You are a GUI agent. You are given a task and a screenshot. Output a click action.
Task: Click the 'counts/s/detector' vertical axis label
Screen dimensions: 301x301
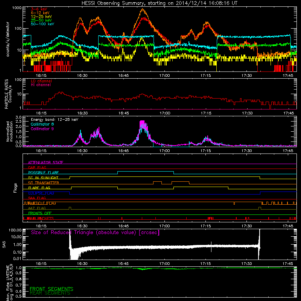point(8,39)
